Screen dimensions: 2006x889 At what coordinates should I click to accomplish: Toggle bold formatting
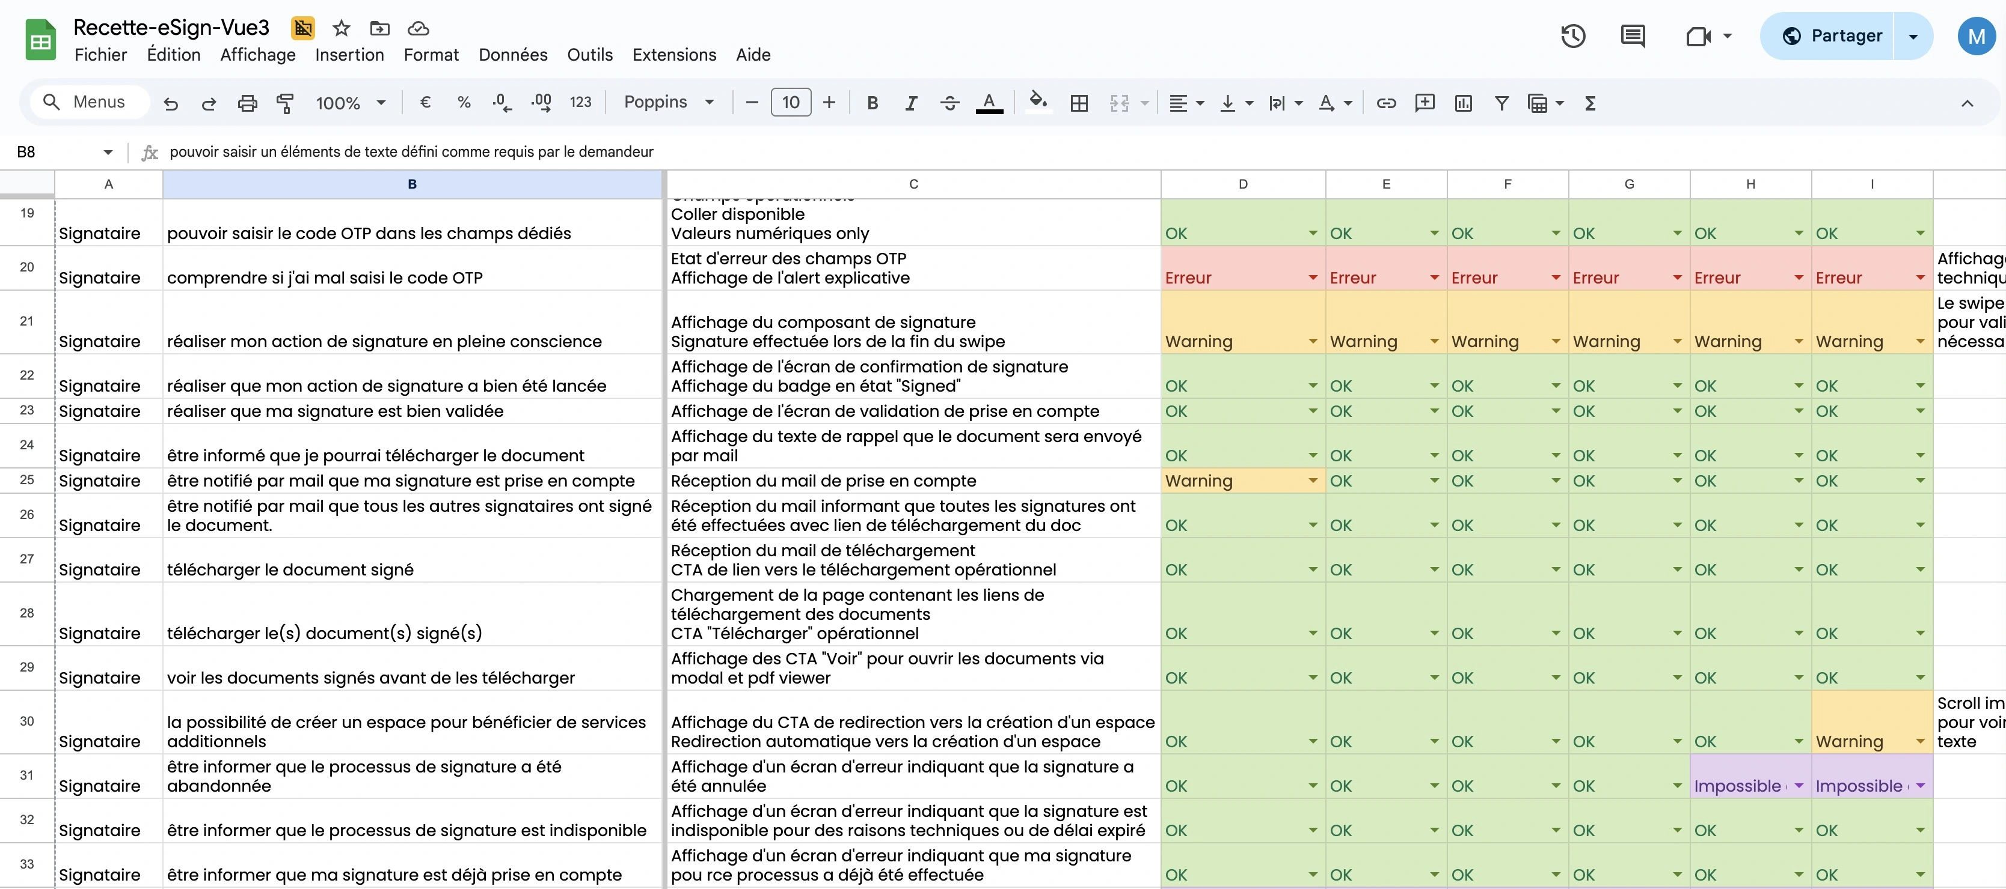coord(872,102)
